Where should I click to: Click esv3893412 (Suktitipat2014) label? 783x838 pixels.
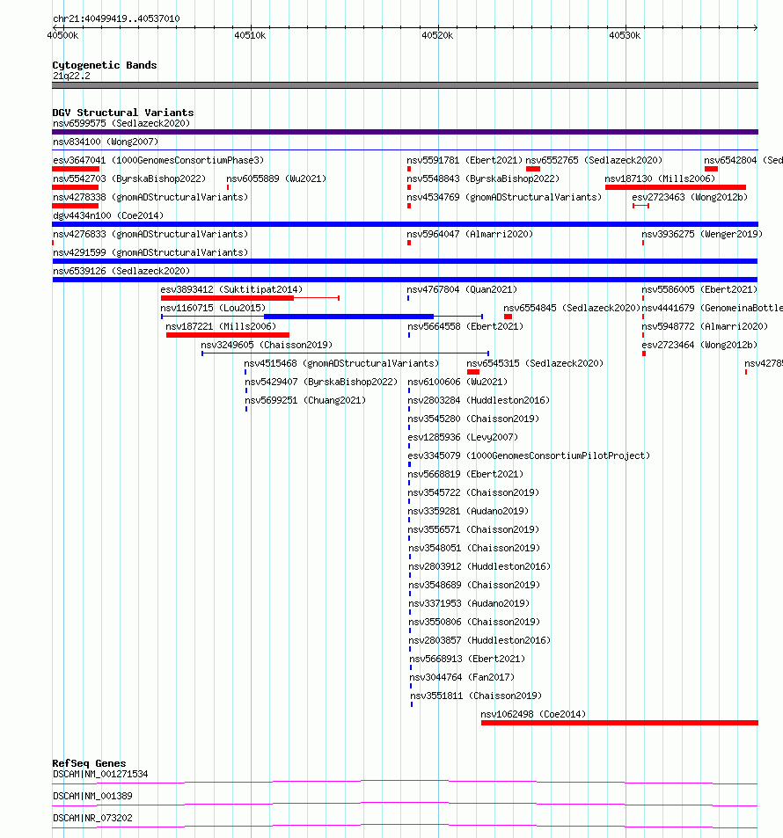[x=231, y=289]
